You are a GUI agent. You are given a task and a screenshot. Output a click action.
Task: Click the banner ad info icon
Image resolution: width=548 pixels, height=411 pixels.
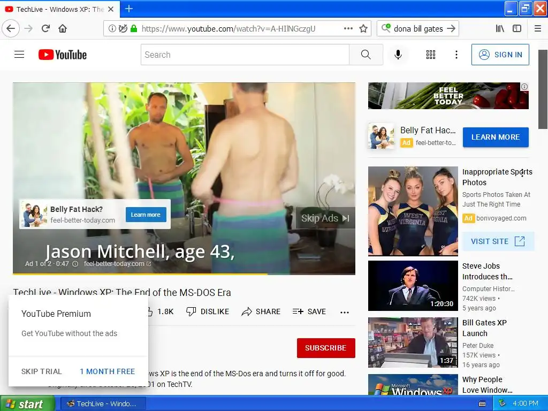tap(524, 87)
